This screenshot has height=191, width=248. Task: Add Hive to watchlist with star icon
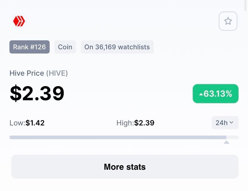[x=228, y=21]
